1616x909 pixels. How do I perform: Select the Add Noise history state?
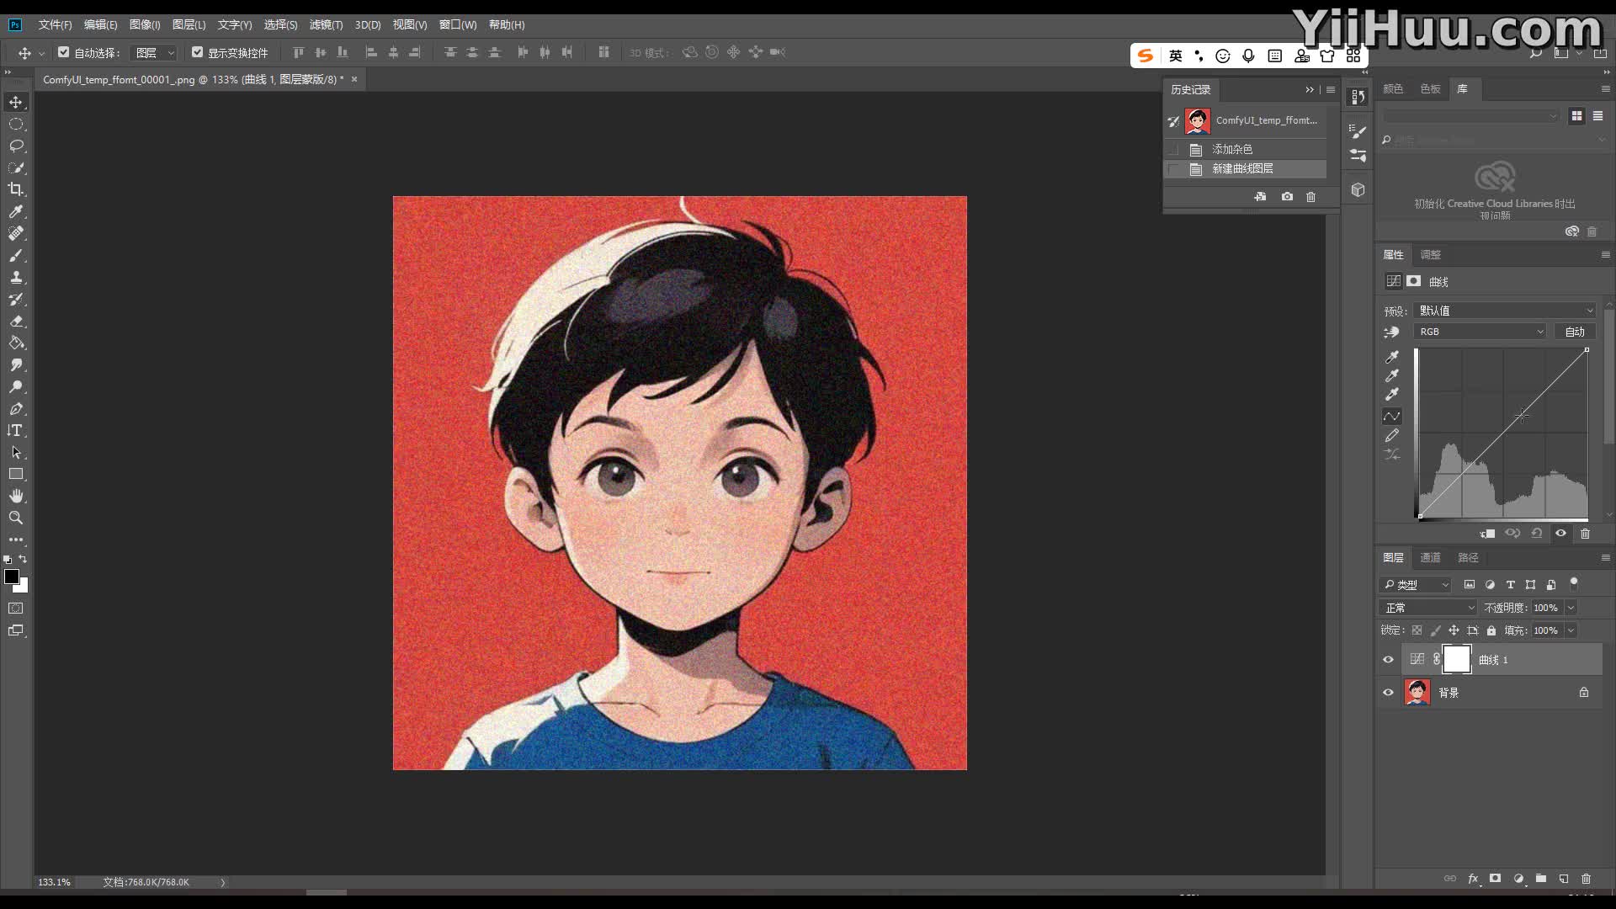click(1232, 149)
